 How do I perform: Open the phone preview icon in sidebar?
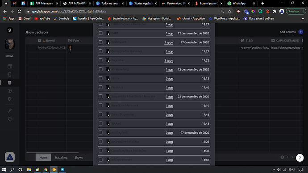10,74
